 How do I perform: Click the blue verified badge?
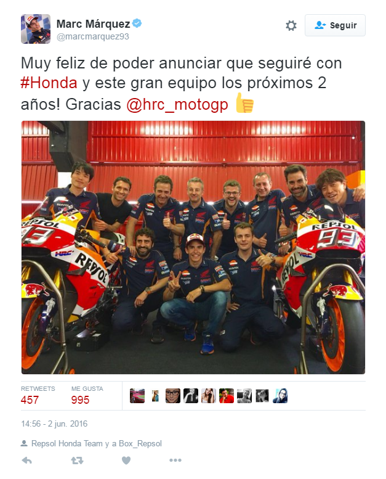[137, 23]
